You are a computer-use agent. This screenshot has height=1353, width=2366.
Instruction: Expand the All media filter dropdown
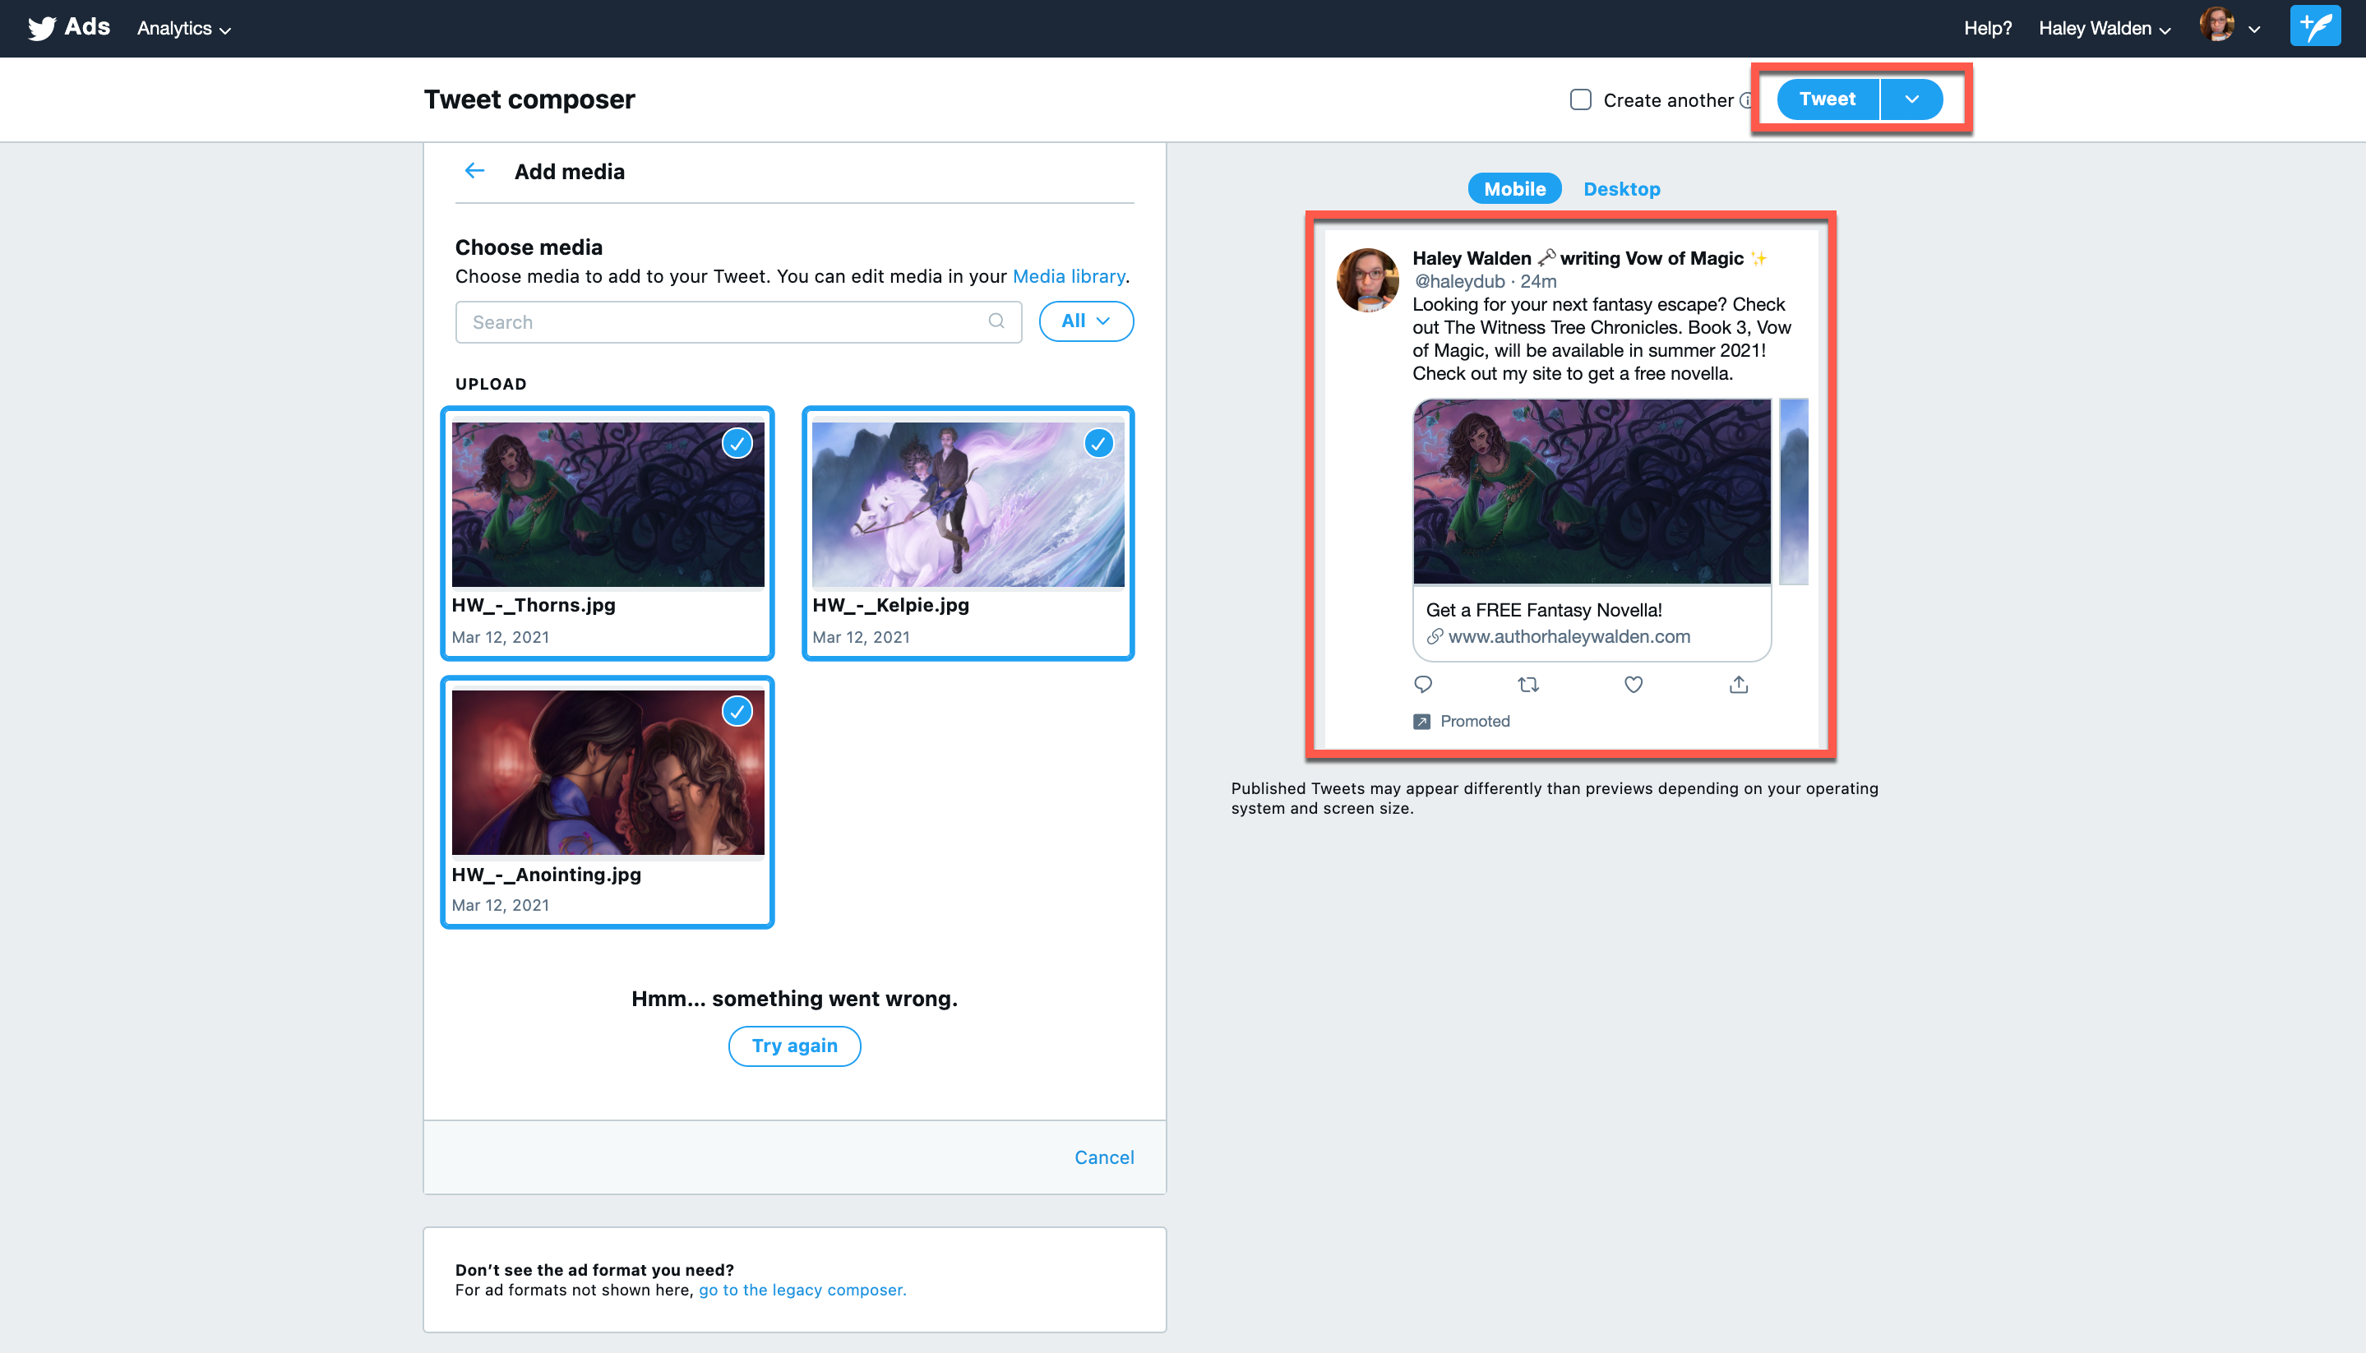click(1085, 321)
